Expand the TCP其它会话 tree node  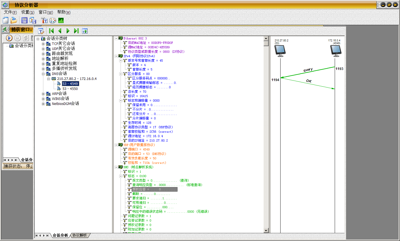tap(43, 44)
